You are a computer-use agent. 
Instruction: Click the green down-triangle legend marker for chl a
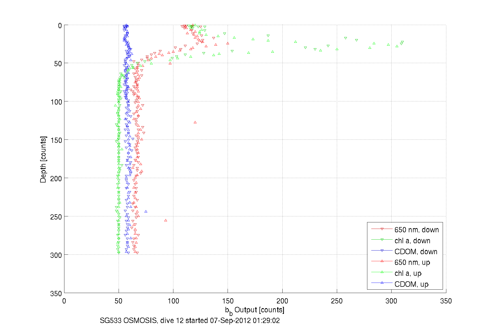(382, 240)
